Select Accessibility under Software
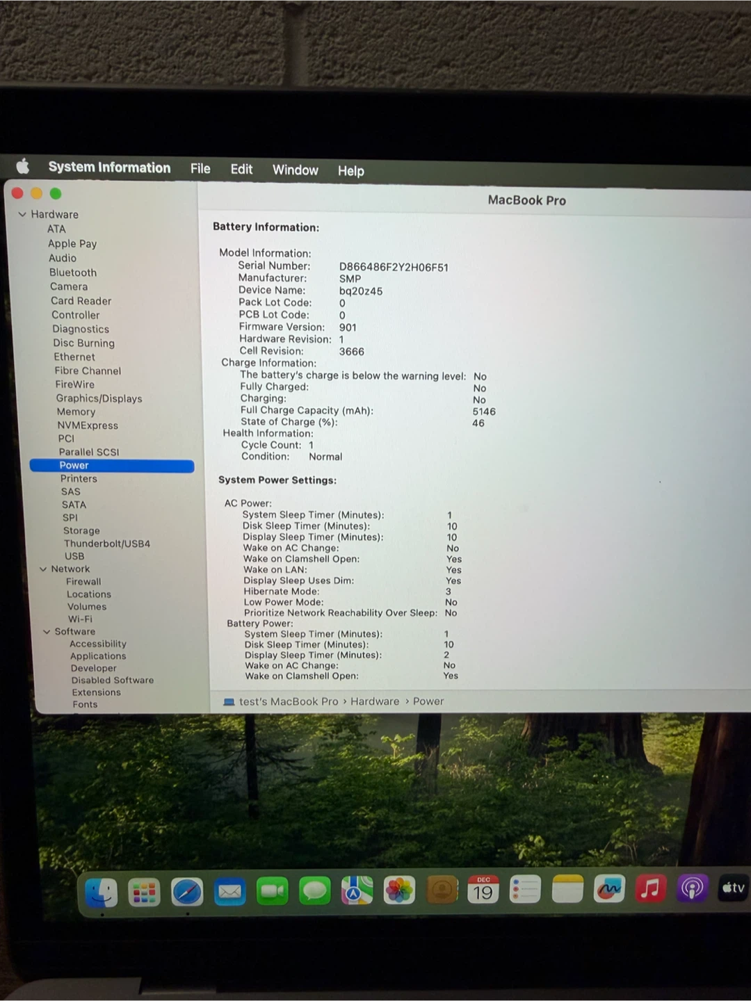The height and width of the screenshot is (1001, 751). [x=98, y=644]
